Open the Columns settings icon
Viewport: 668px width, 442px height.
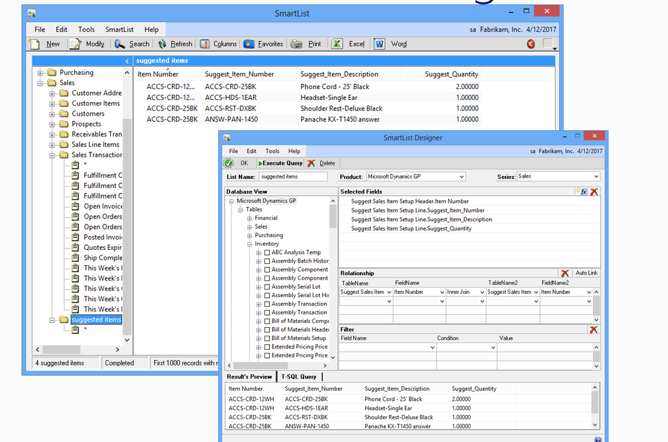coord(218,44)
